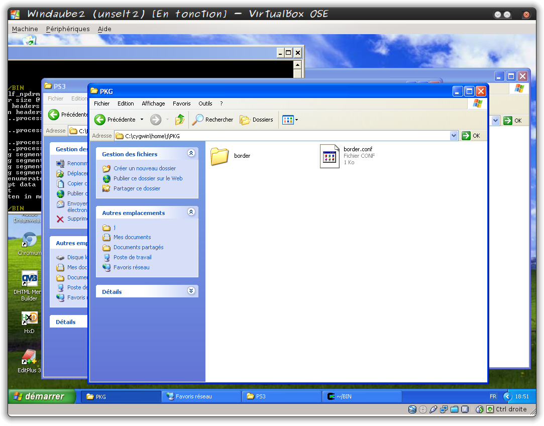Collapse the Autres emplacements panel
Screen dimensions: 544x426
pyautogui.click(x=191, y=212)
